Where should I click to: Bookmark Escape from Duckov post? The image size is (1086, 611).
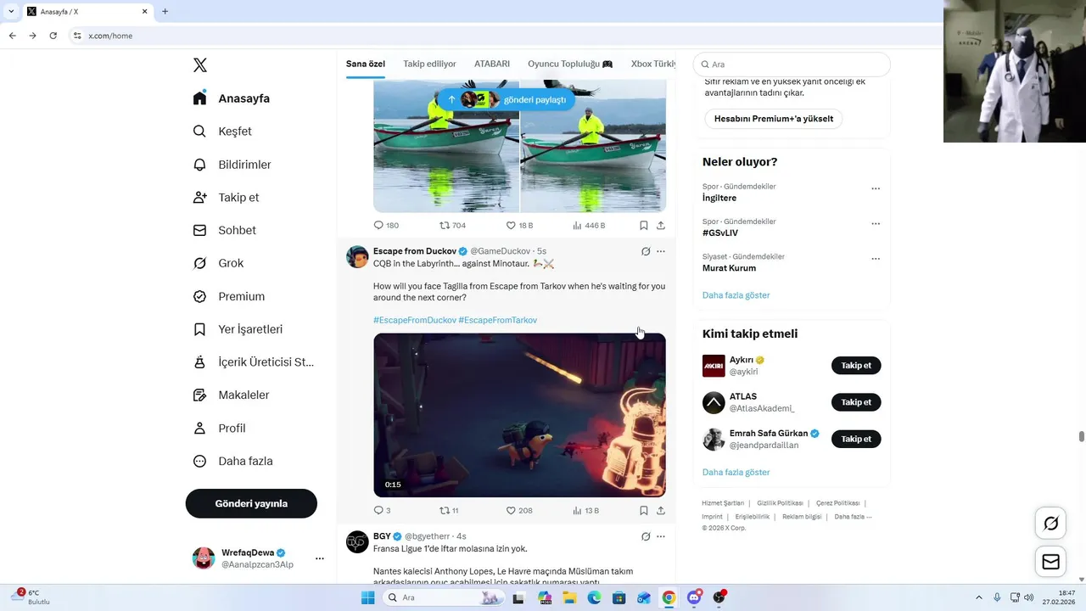click(644, 511)
